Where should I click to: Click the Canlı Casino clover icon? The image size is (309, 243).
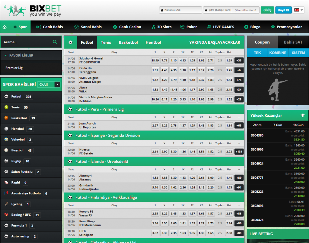pyautogui.click(x=115, y=27)
